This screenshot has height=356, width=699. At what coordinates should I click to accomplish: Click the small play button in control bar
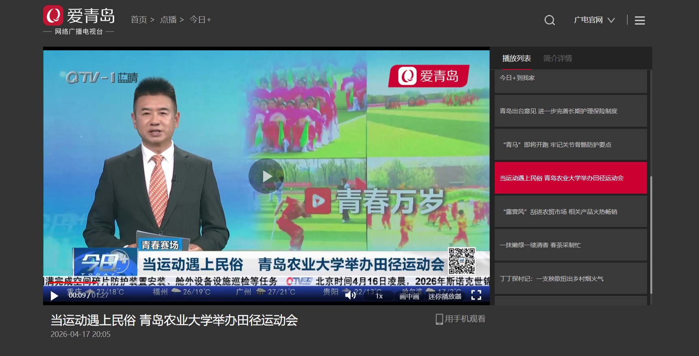[x=54, y=296]
